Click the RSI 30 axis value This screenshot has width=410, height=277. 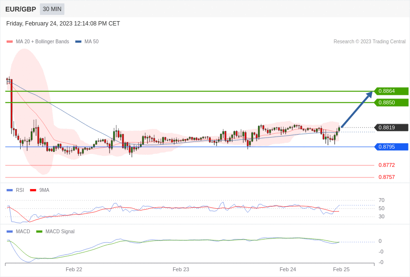382,216
